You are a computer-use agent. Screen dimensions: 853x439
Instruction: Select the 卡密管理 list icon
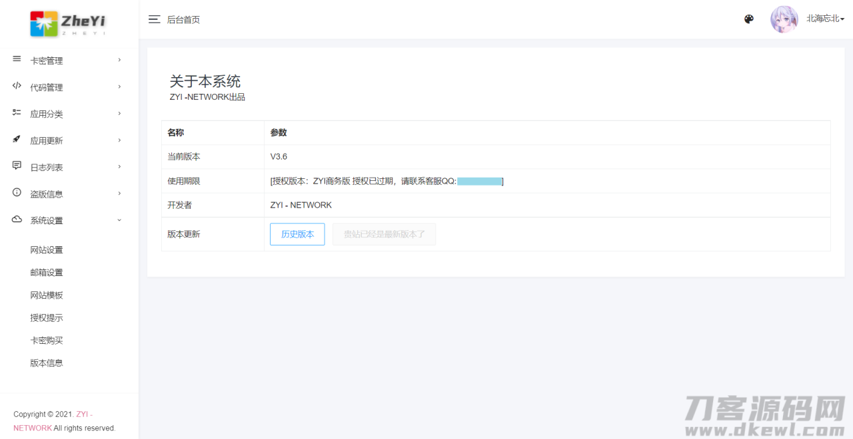(16, 59)
